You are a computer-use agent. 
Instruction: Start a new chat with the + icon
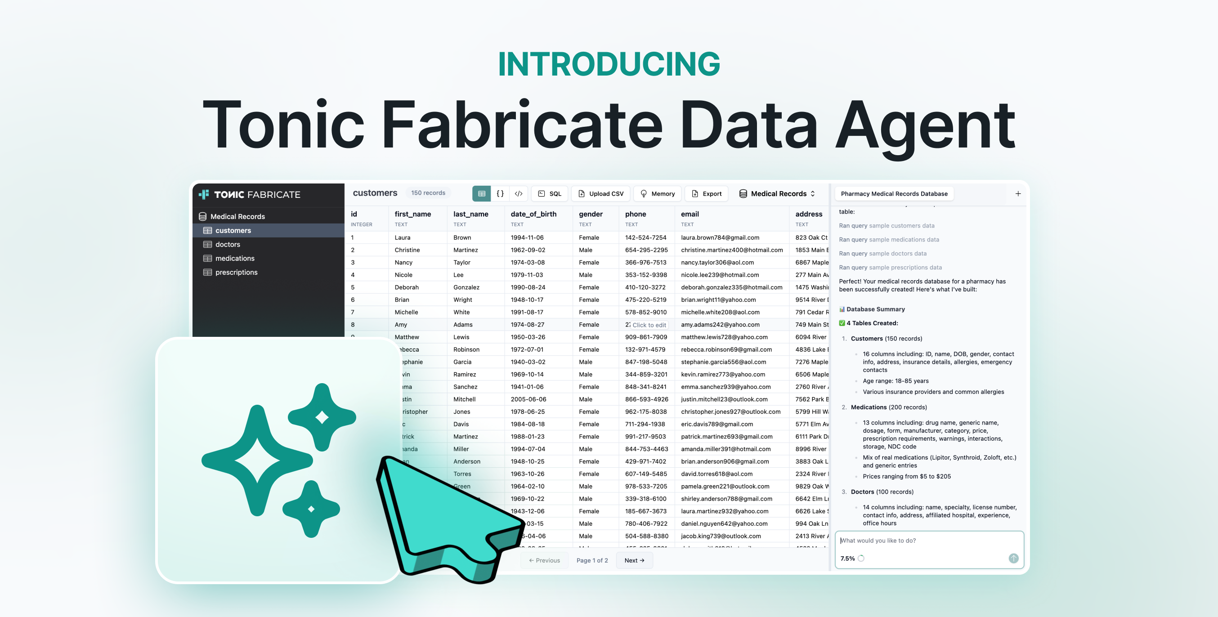tap(1018, 193)
